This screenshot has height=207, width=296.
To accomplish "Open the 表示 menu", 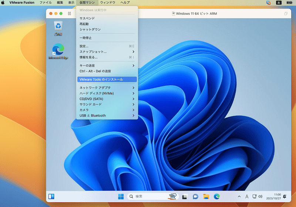I will coord(71,3).
